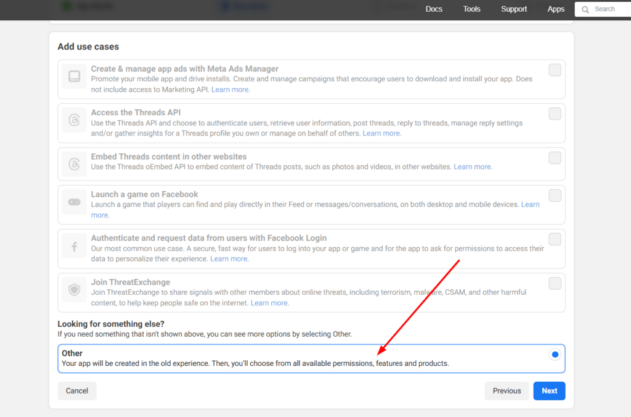Click the Cancel button
Image resolution: width=631 pixels, height=417 pixels.
77,390
